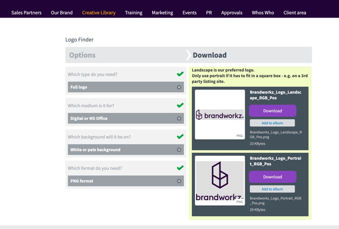Screen dimensions: 339x229
Task: Click green checkmark beside Which background question
Action: (180, 136)
